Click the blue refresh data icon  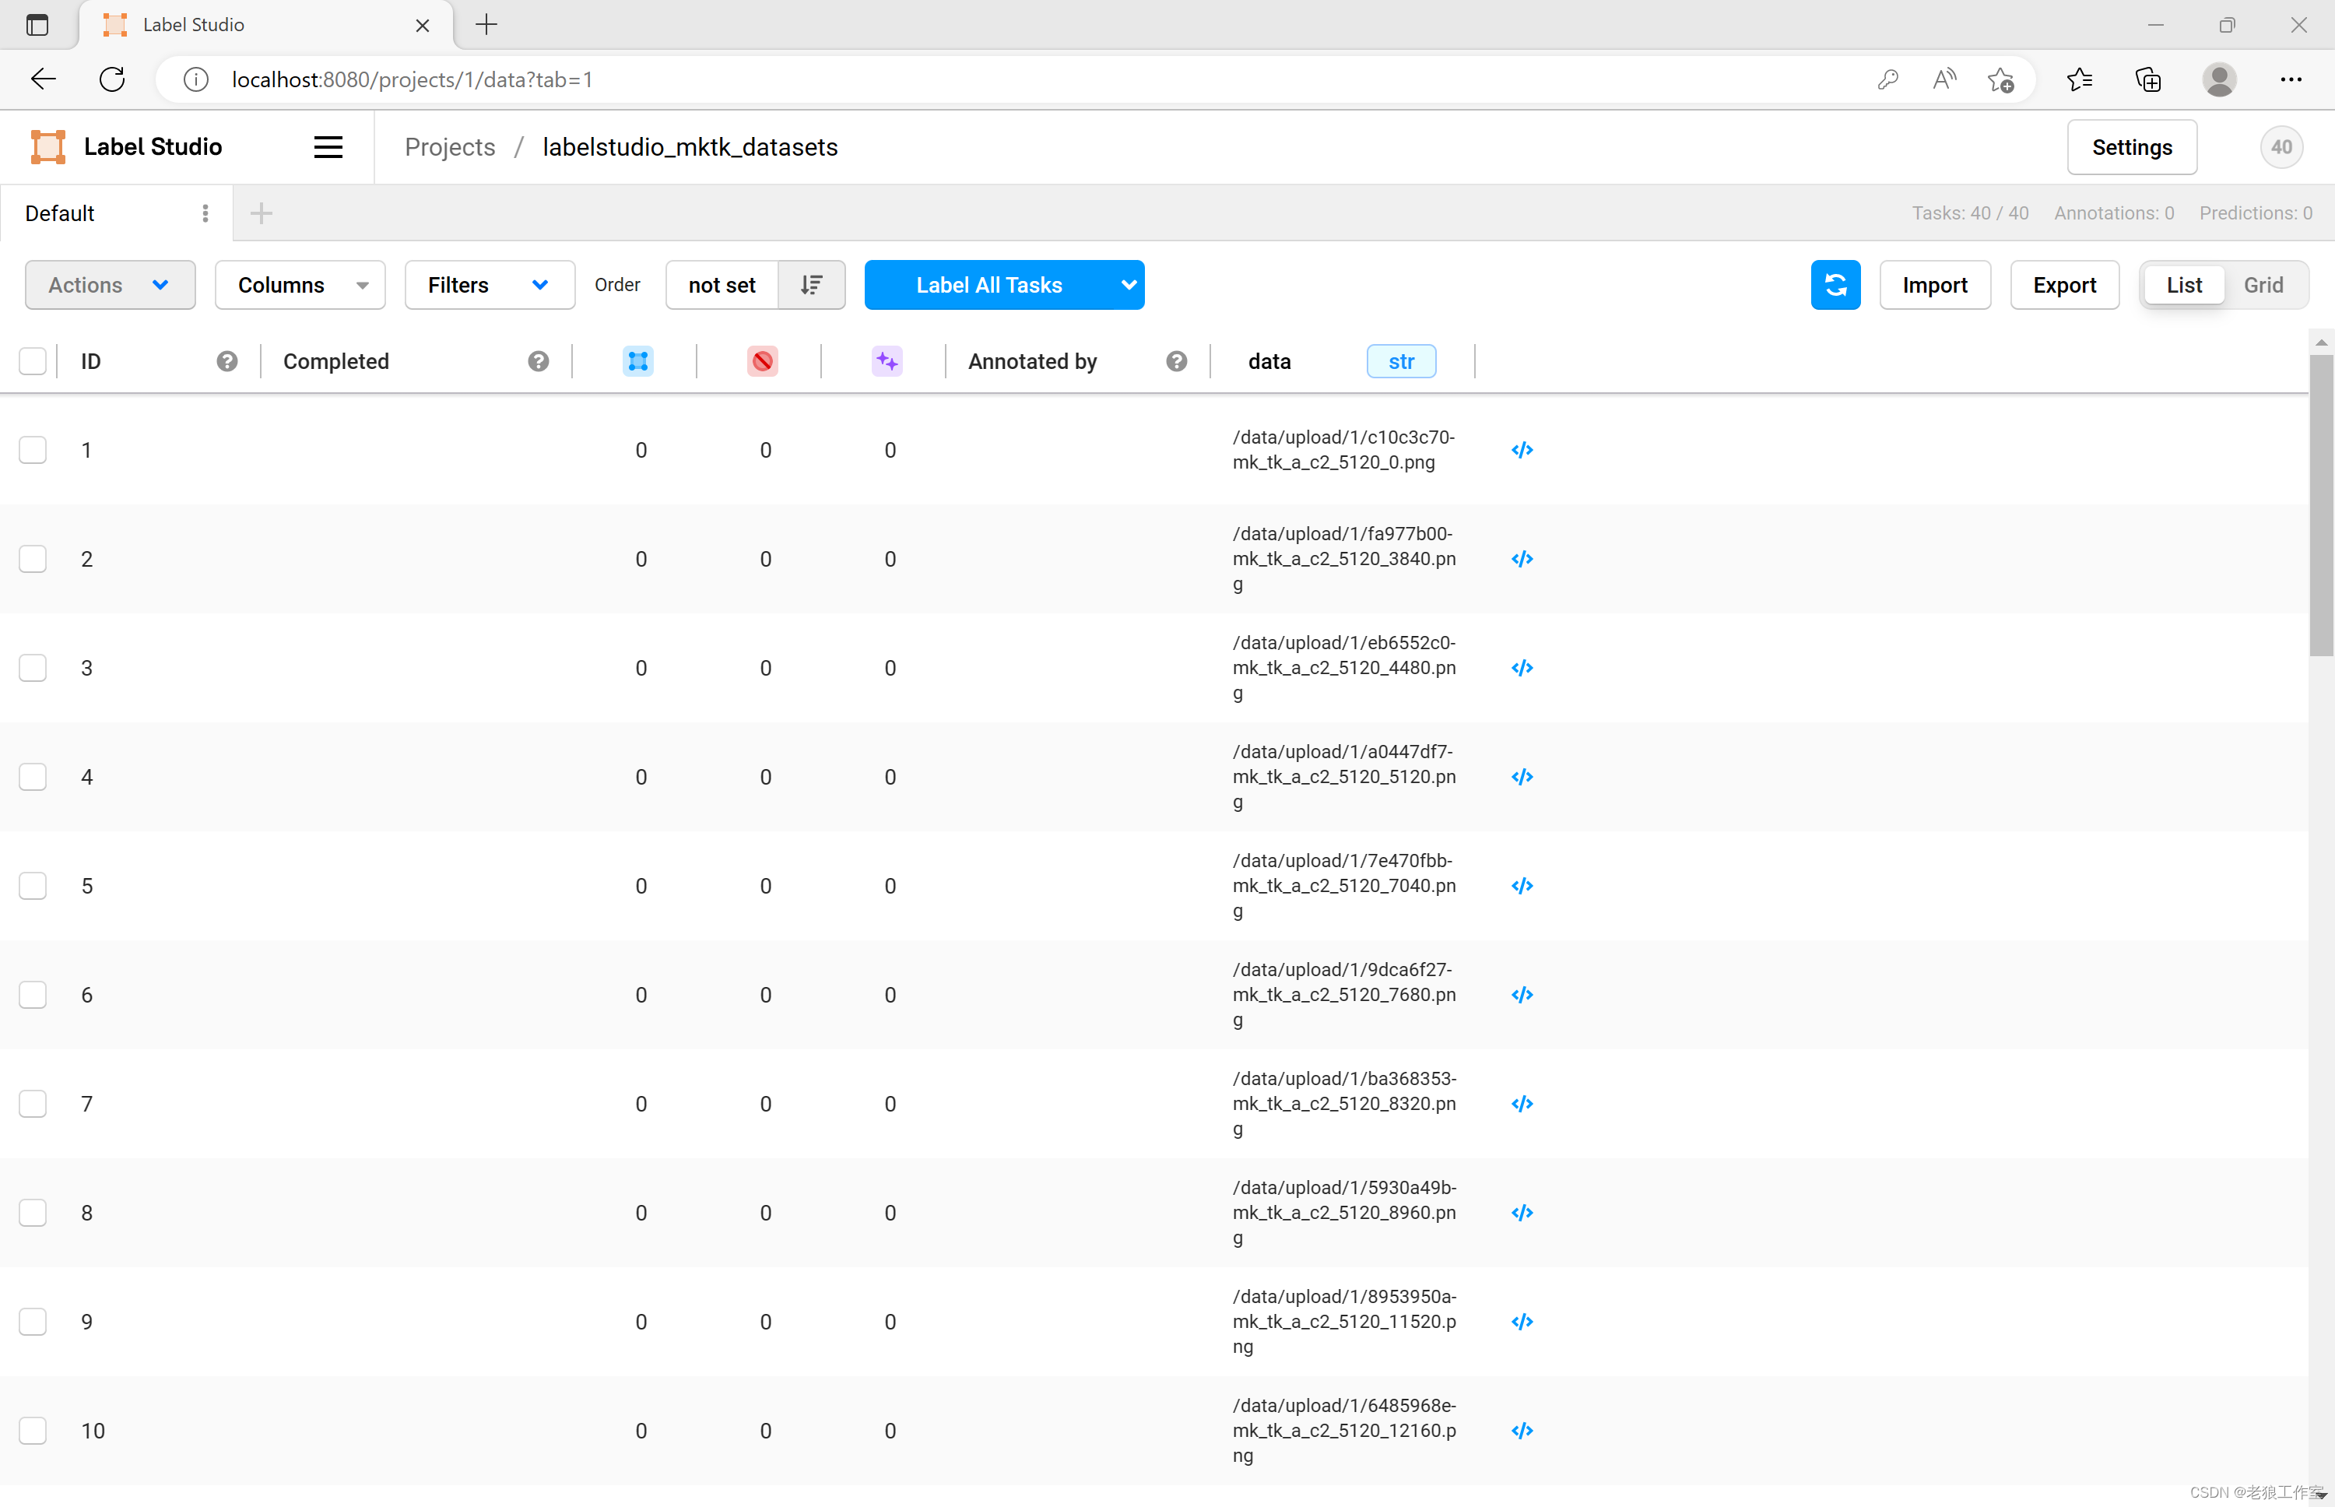click(x=1835, y=285)
